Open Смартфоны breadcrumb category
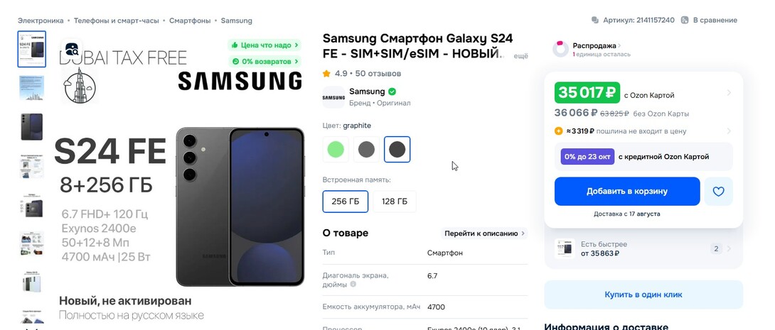This screenshot has width=775, height=330. [x=190, y=21]
